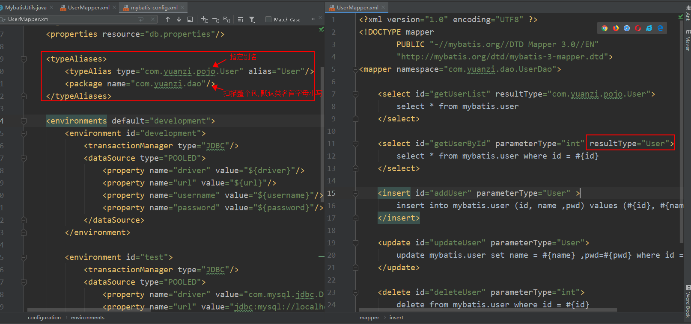Fold the updateUser update block
Screen dimensions: 691x324
355,243
